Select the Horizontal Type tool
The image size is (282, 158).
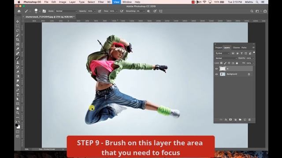(x=18, y=95)
